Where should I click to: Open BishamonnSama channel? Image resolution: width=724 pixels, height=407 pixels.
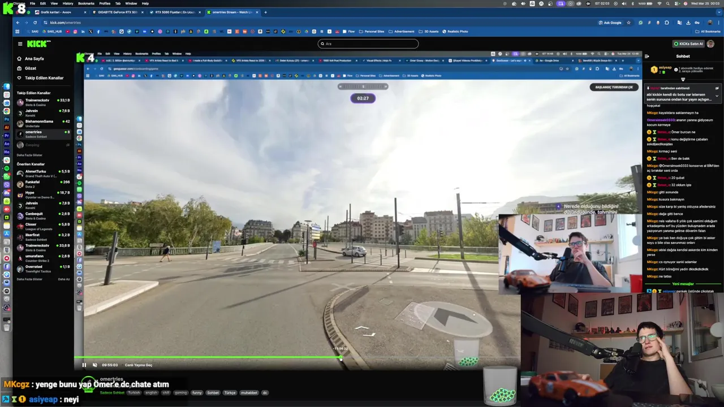43,123
